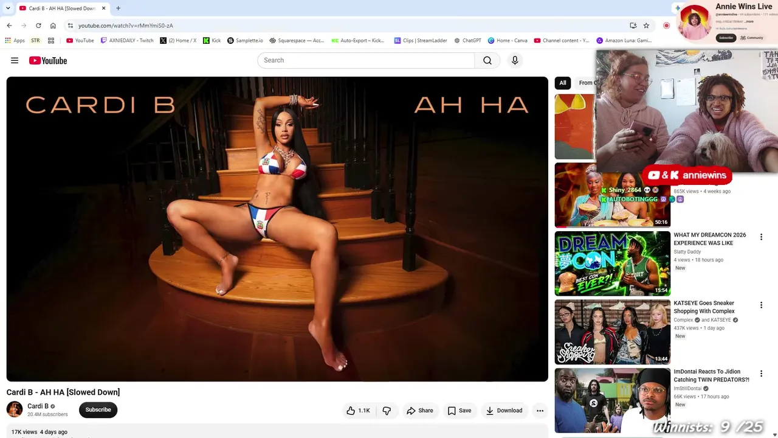Viewport: 778px width, 438px height.
Task: Go back in the browser
Action: (9, 26)
